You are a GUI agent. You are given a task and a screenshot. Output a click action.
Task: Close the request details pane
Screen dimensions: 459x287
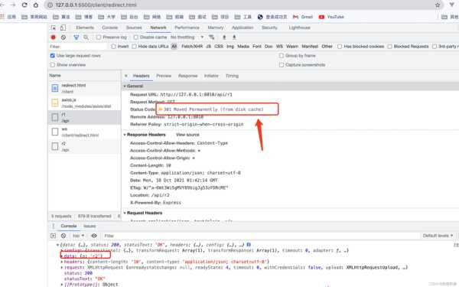(x=126, y=76)
